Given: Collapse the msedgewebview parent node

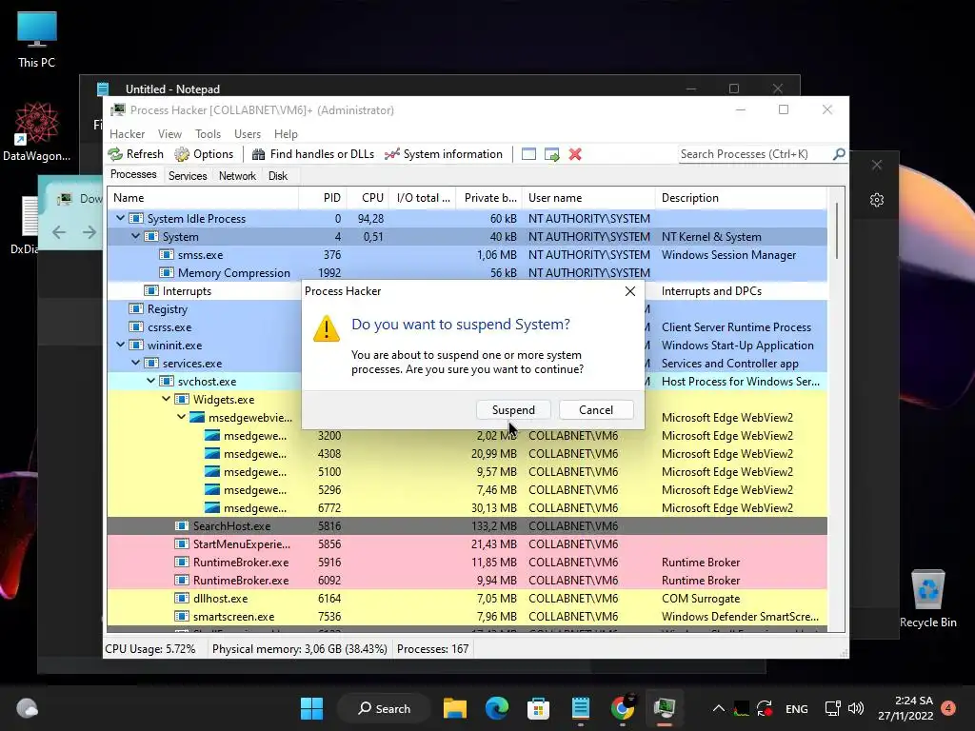Looking at the screenshot, I should point(181,417).
